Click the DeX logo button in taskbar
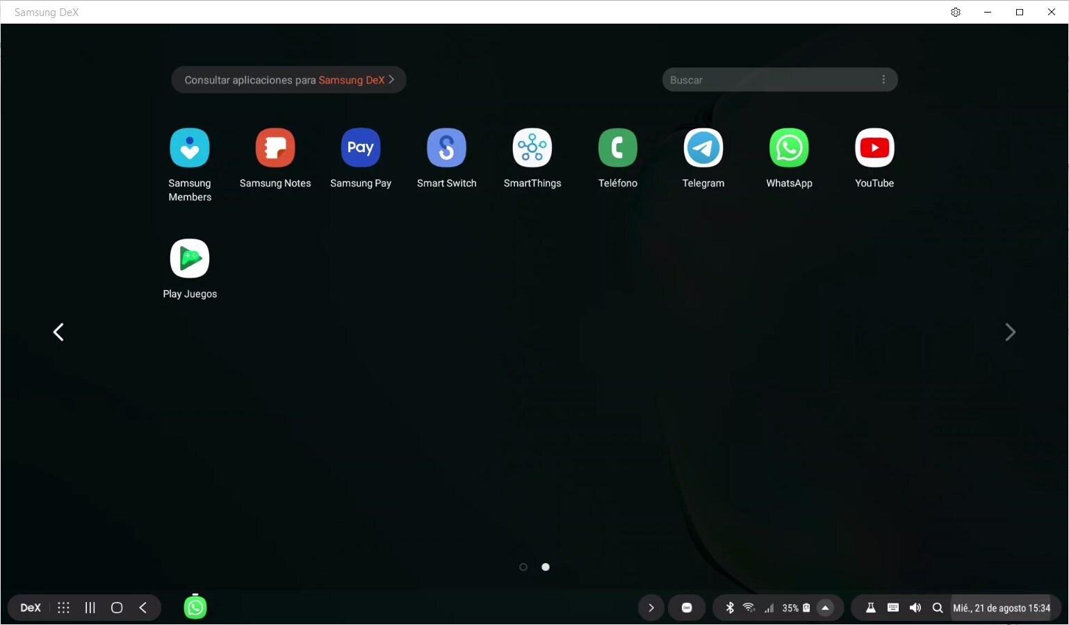The width and height of the screenshot is (1069, 625). click(31, 608)
